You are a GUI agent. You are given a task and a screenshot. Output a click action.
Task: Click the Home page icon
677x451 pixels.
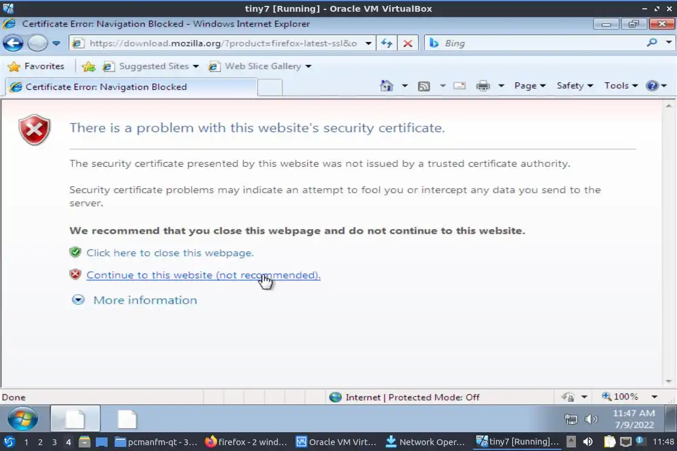[x=387, y=86]
